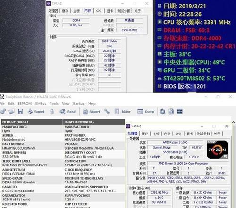Click the 3:60 FSB:DRAM ratio field

coord(110,46)
